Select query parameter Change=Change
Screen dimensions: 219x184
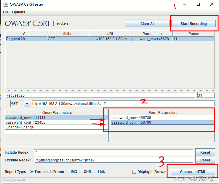[57, 127]
